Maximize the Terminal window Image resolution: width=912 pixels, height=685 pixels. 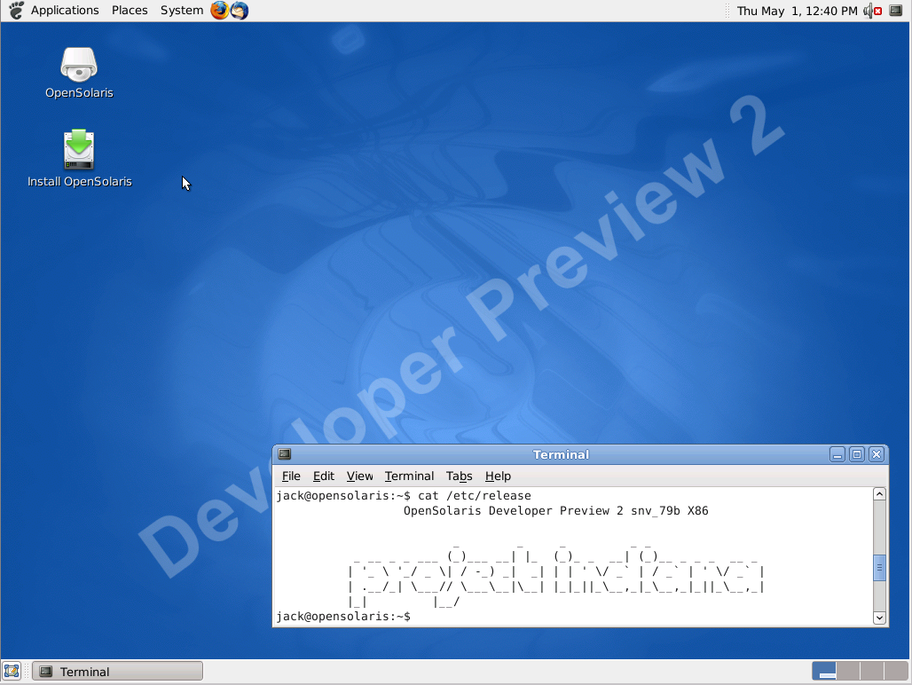pos(857,454)
